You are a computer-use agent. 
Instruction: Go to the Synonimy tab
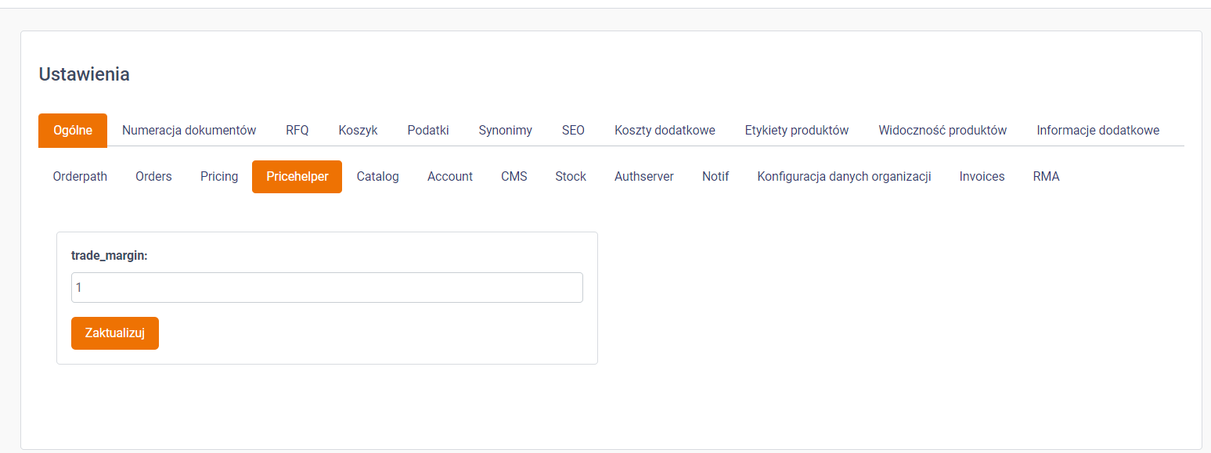[x=506, y=130]
